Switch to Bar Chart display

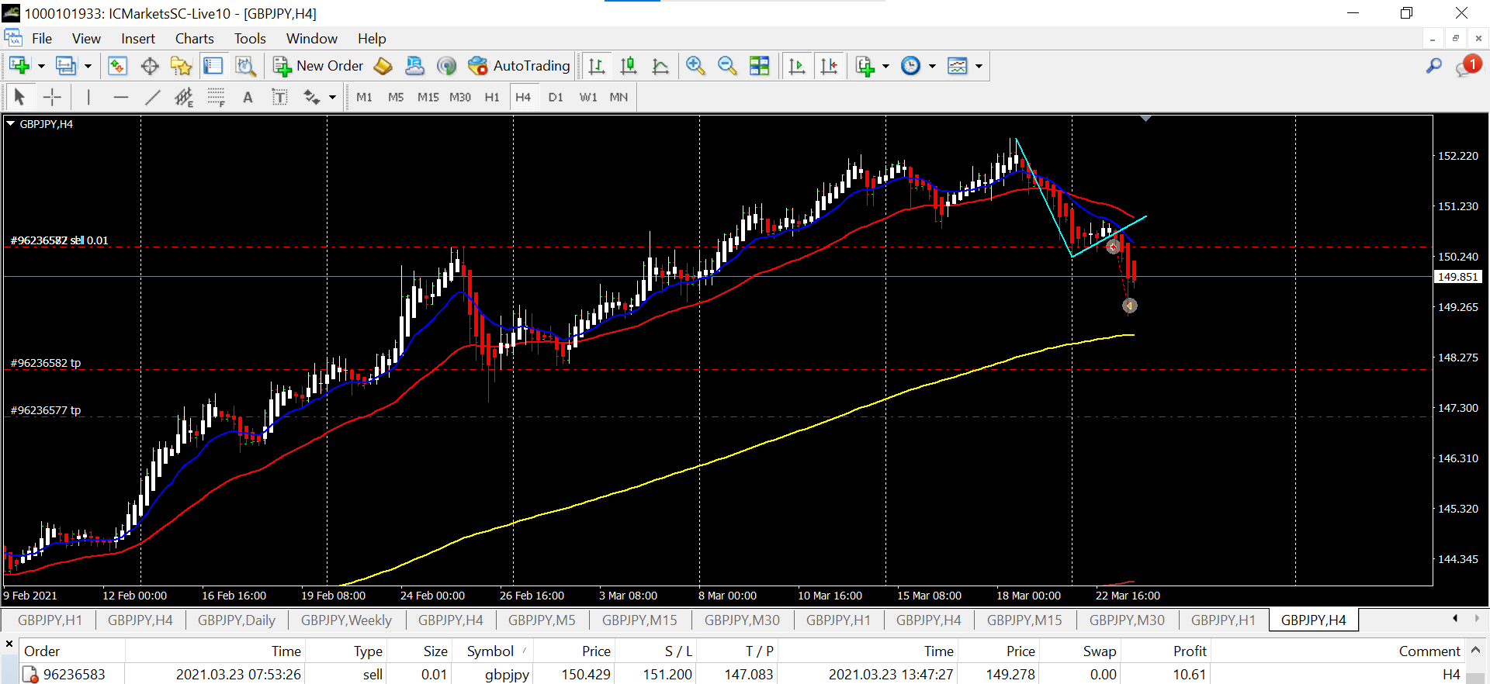point(597,66)
